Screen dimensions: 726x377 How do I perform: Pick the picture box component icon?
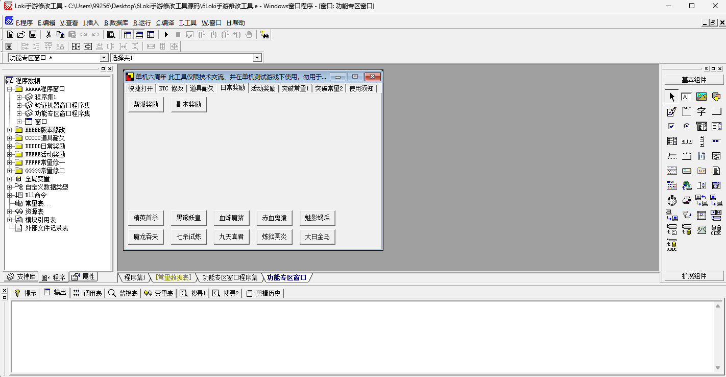click(701, 97)
